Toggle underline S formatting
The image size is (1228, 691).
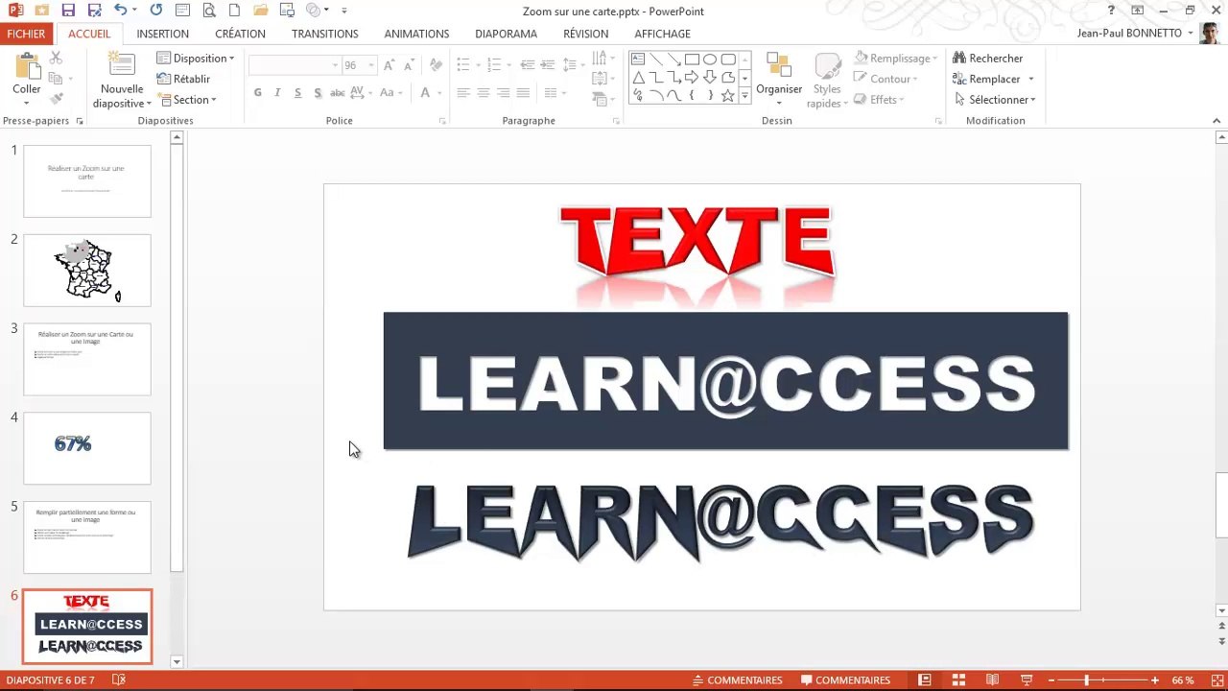click(x=297, y=93)
